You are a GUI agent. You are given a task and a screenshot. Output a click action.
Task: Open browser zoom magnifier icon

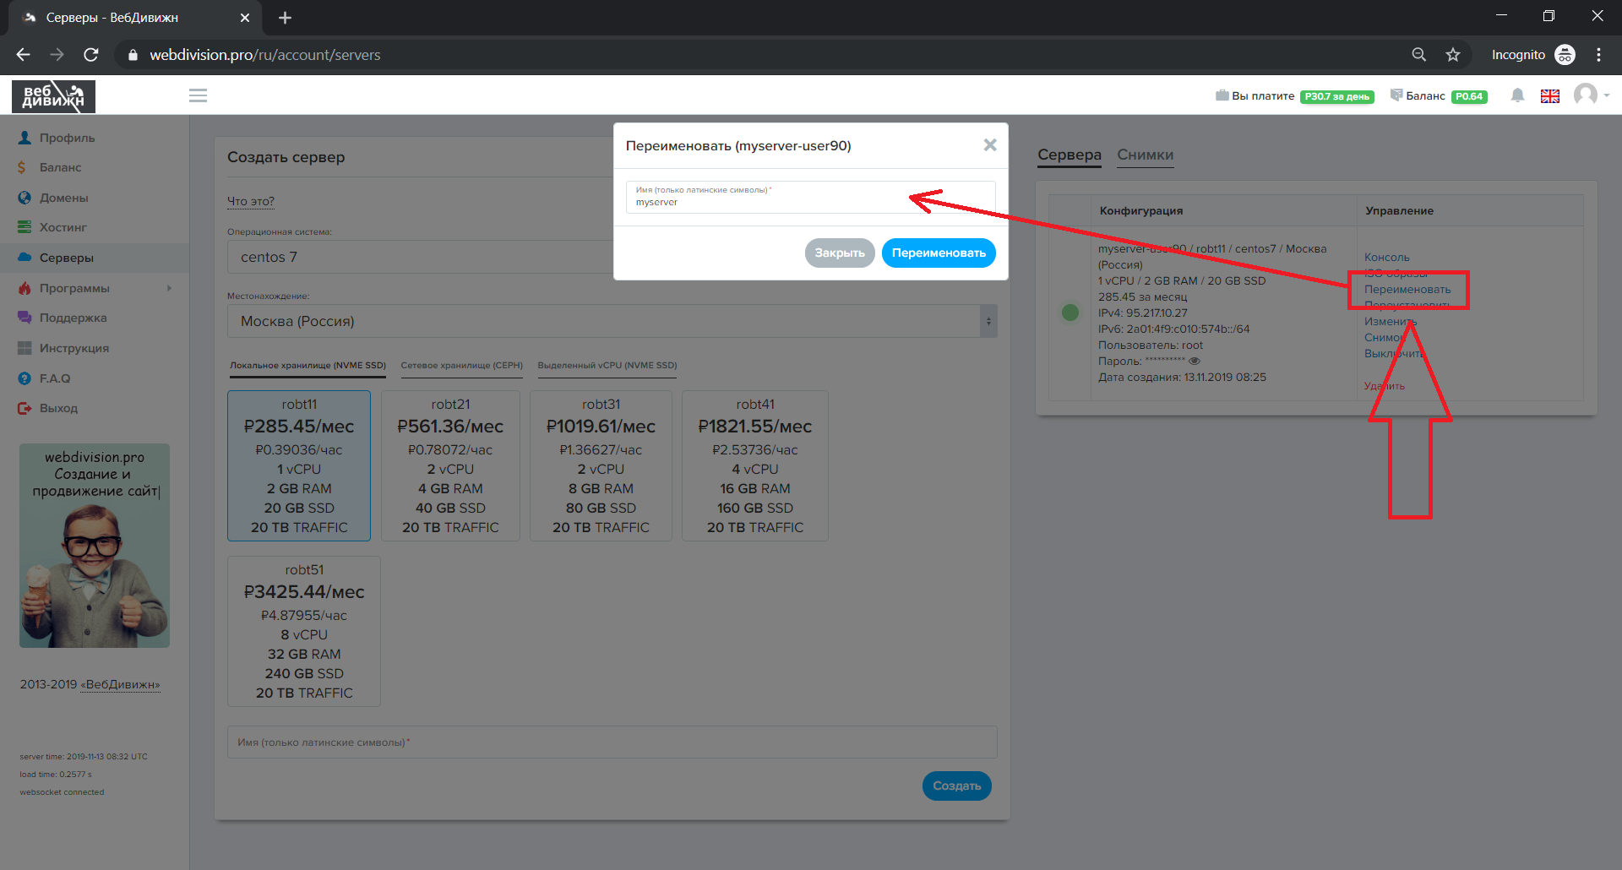(x=1419, y=55)
